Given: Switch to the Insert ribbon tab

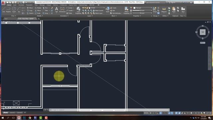Looking at the screenshot, I should tap(15, 5).
